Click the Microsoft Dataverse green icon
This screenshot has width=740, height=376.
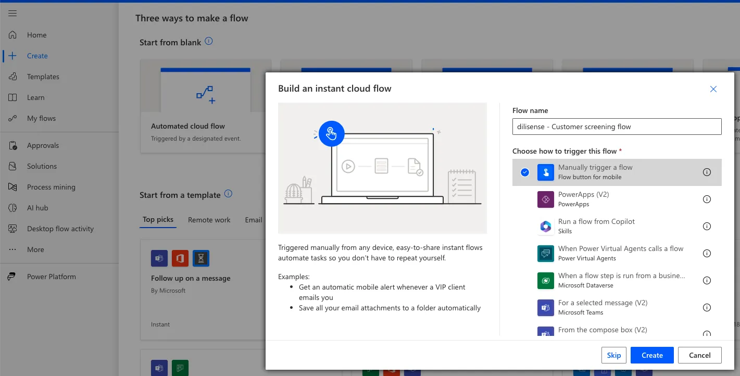click(x=546, y=281)
